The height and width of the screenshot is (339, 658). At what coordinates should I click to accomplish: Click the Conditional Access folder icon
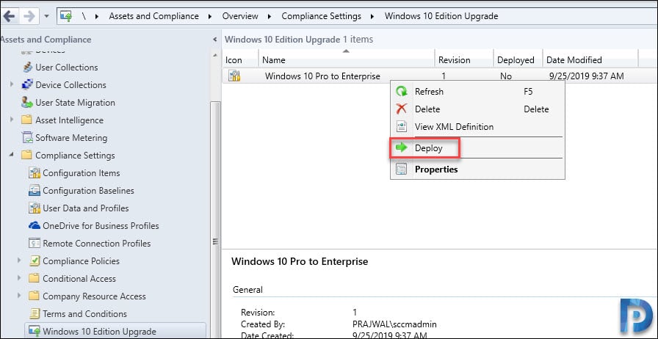pyautogui.click(x=34, y=279)
